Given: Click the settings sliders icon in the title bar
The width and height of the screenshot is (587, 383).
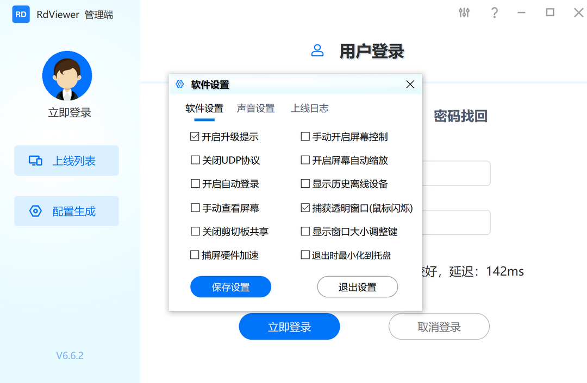Looking at the screenshot, I should 464,12.
